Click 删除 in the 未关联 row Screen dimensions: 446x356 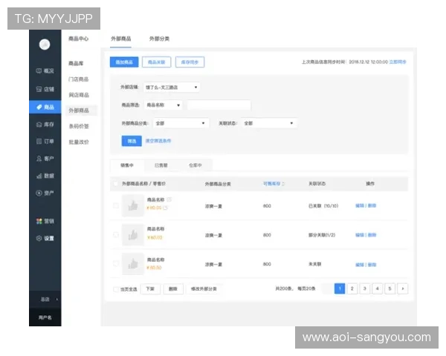point(372,265)
